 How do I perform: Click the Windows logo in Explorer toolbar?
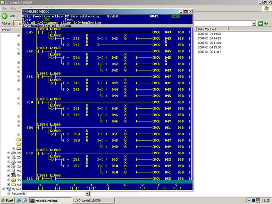pyautogui.click(x=266, y=9)
